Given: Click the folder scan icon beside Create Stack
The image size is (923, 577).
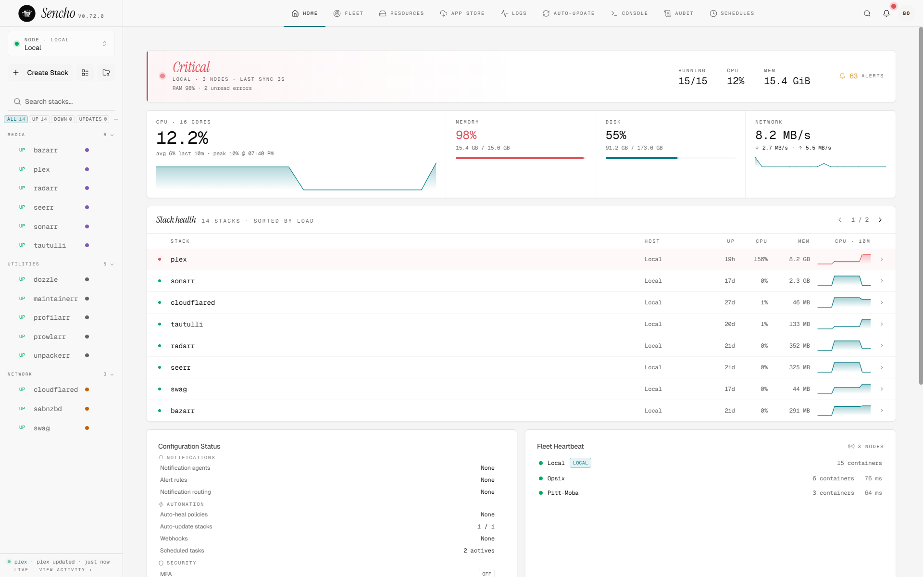Looking at the screenshot, I should tap(106, 73).
